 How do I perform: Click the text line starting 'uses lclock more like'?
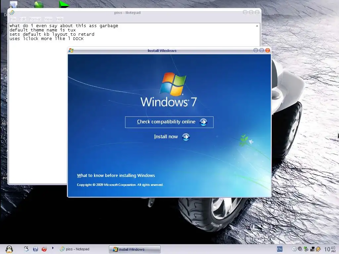[x=46, y=39]
